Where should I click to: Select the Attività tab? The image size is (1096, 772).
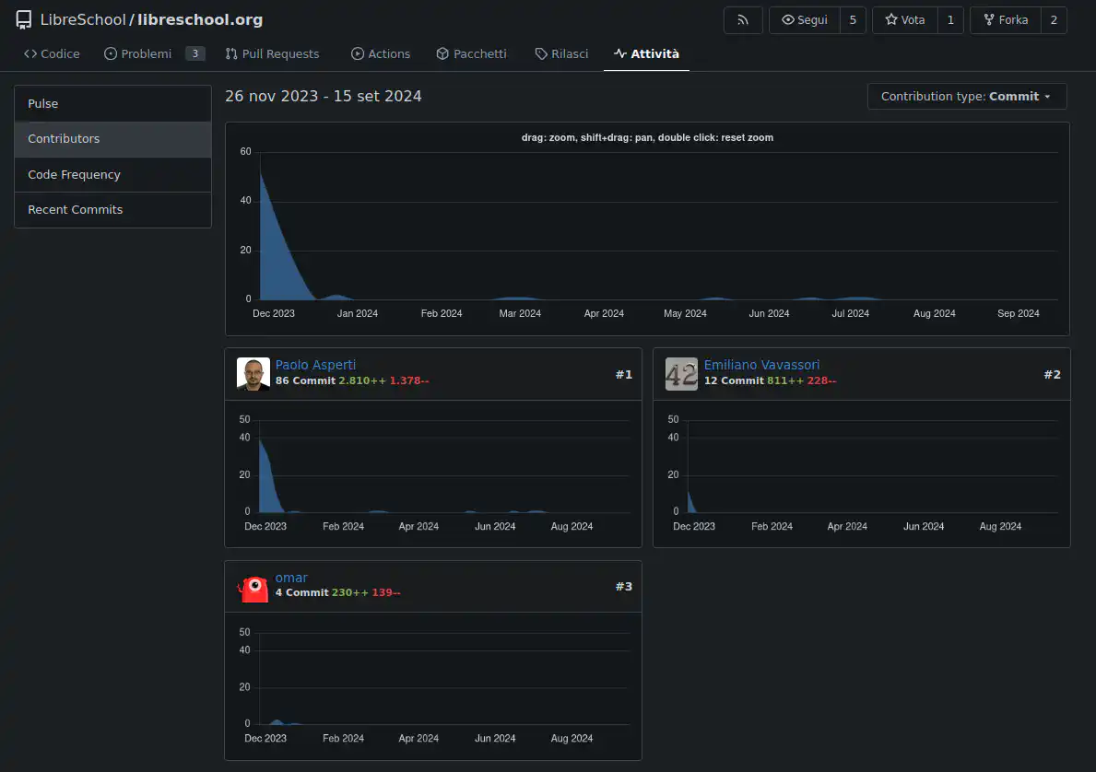point(646,53)
